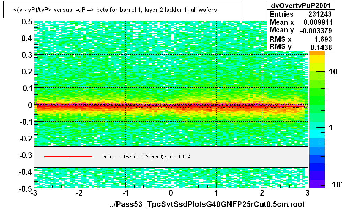This screenshot has width=342, height=209.
Task: Click x-axis label 0
Action: [171, 193]
